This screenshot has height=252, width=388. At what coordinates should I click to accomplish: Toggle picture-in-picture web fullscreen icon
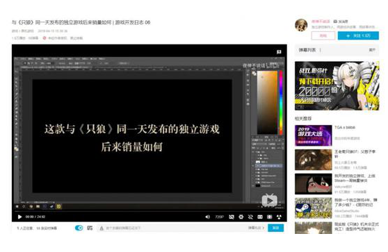click(x=270, y=217)
